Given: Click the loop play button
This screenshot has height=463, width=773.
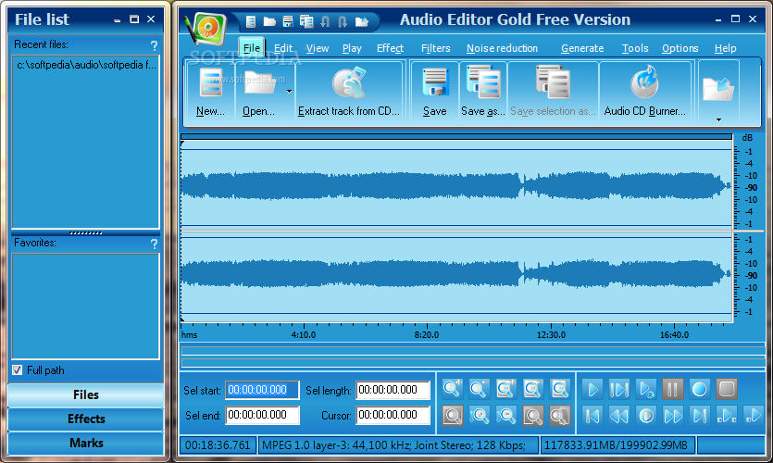Looking at the screenshot, I should coord(646,390).
